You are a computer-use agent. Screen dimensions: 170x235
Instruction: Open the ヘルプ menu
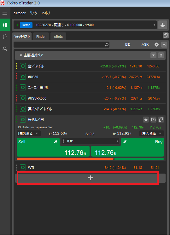(x=46, y=13)
